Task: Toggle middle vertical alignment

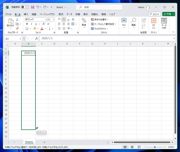Action: [64, 19]
